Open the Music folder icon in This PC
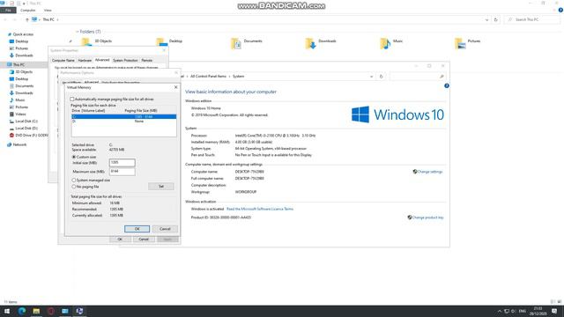564x317 pixels. (385, 43)
